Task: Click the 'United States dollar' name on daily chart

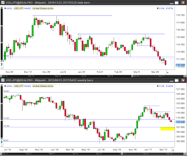Action: (43, 8)
